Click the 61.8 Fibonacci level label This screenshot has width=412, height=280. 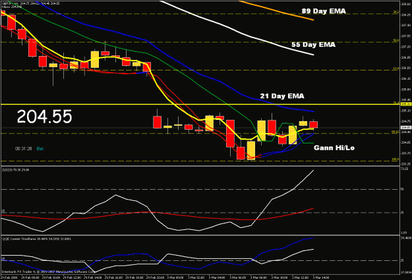coord(396,69)
